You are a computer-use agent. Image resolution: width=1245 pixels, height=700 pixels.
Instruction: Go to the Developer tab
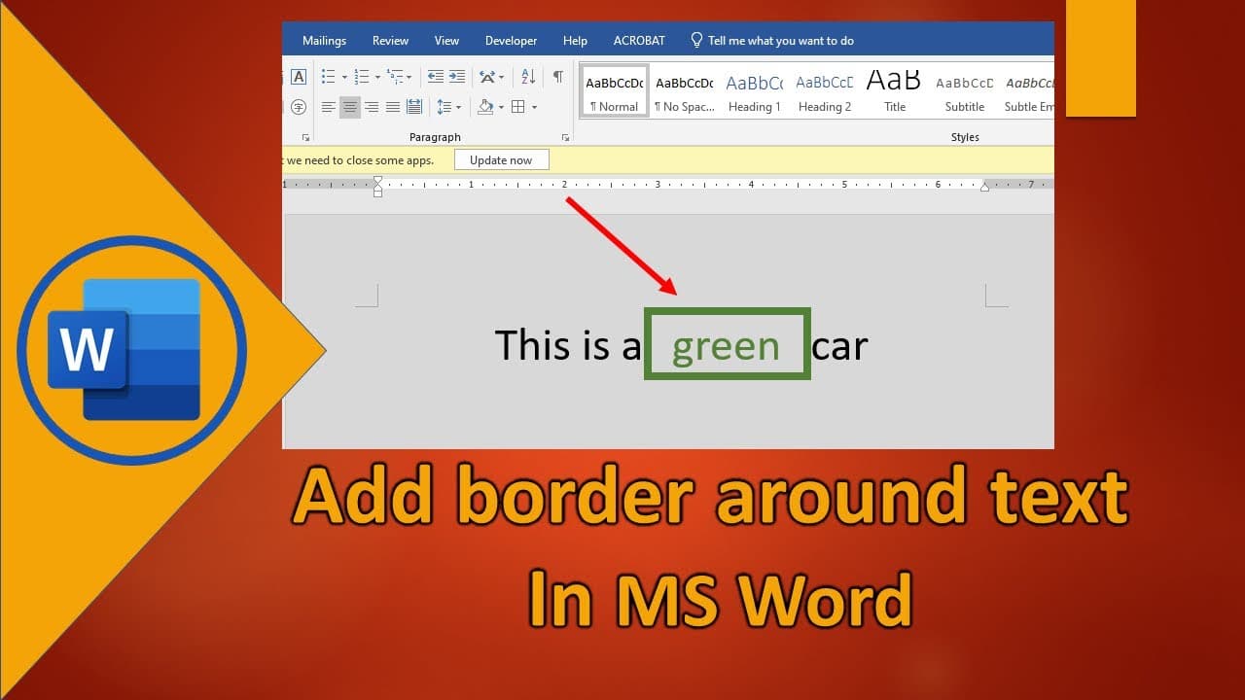click(x=511, y=41)
